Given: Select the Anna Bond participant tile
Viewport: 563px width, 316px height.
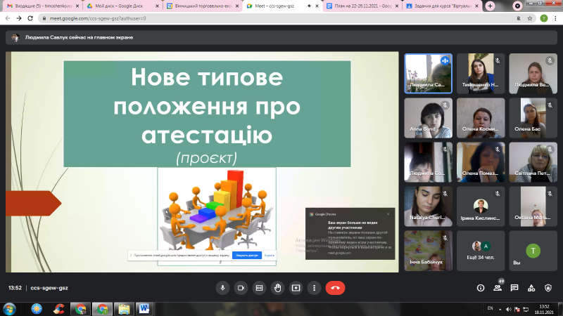Looking at the screenshot, I should (x=428, y=118).
